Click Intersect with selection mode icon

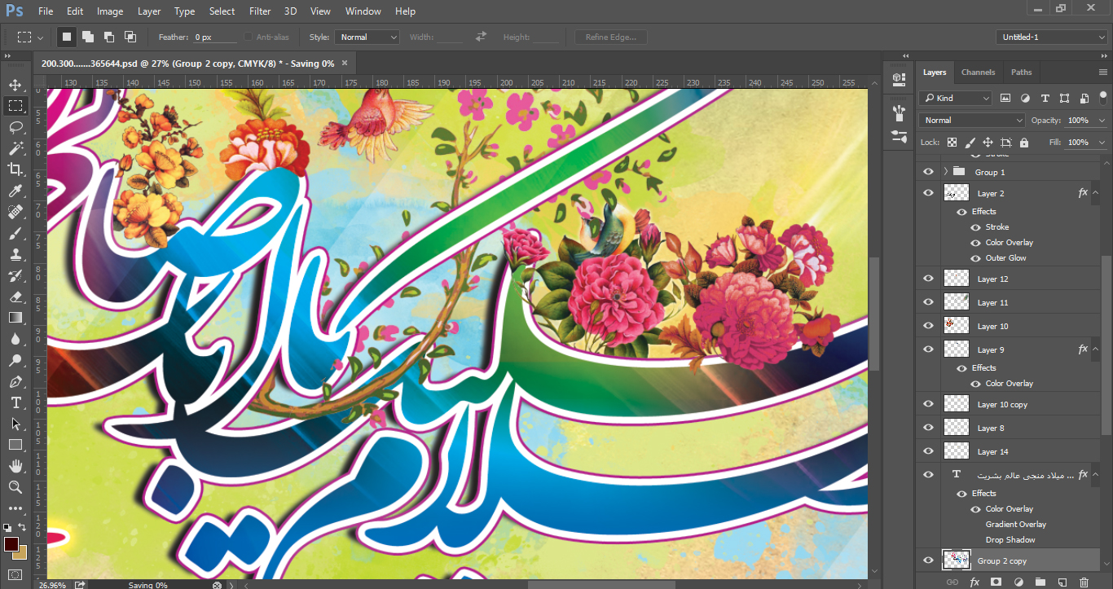tap(130, 37)
